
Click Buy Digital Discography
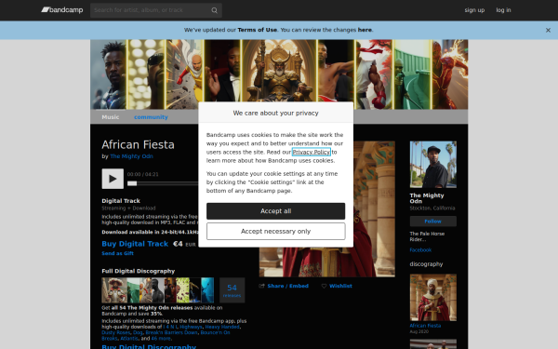(149, 346)
